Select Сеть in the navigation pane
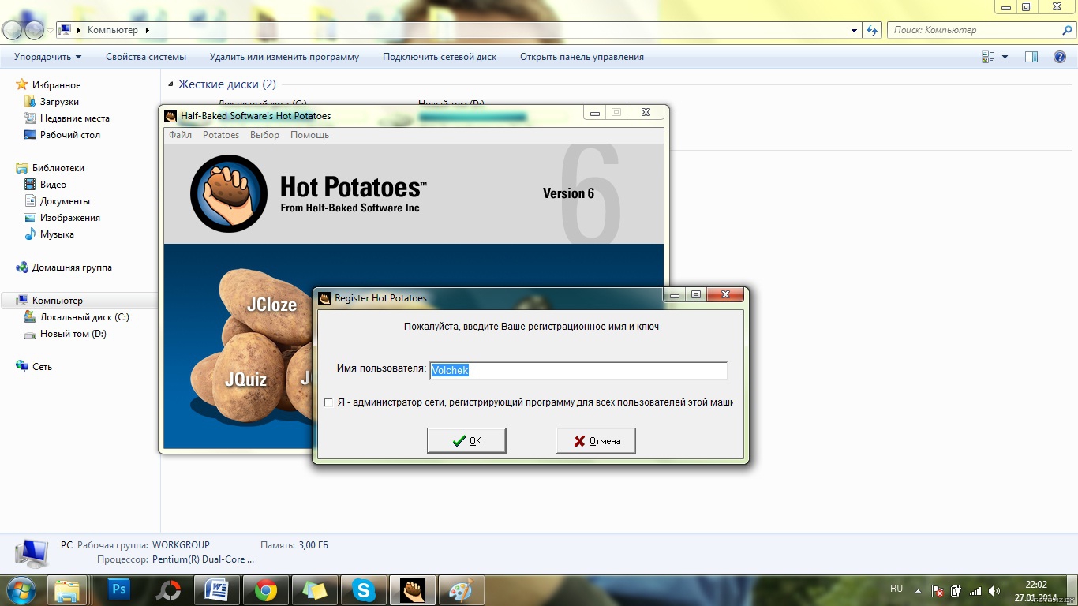This screenshot has height=606, width=1078. point(42,367)
